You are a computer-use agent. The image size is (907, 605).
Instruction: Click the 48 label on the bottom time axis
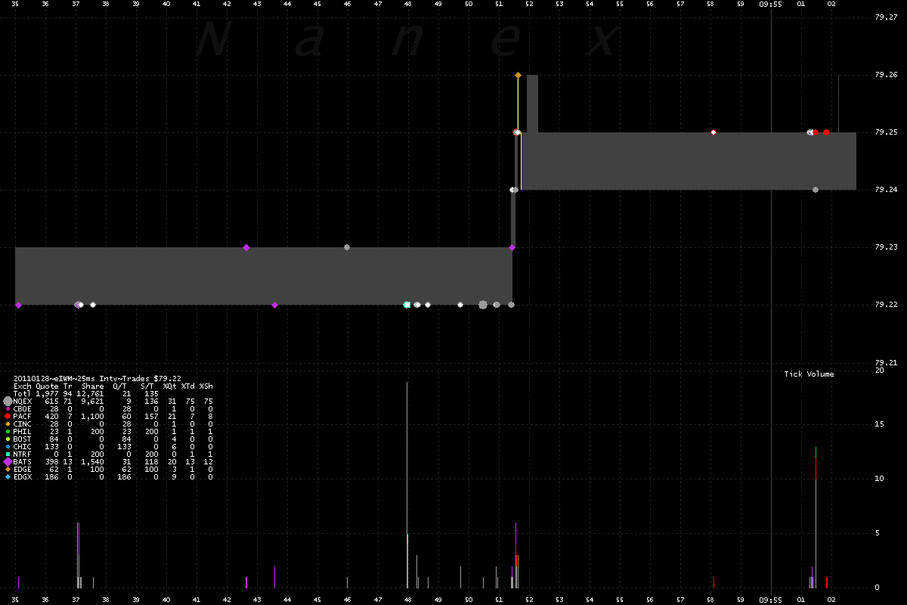[x=408, y=598]
